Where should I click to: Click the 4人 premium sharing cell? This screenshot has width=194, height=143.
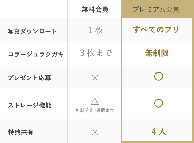tap(159, 131)
